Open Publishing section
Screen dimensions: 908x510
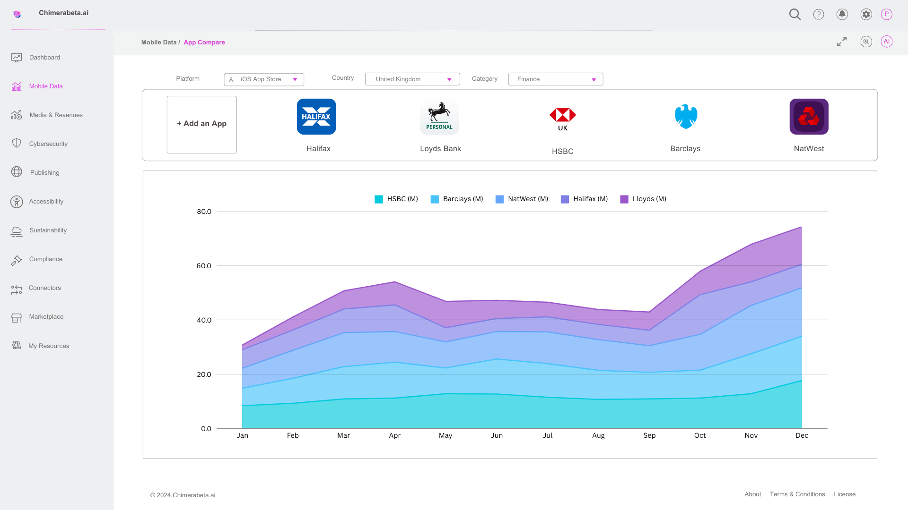tap(44, 173)
